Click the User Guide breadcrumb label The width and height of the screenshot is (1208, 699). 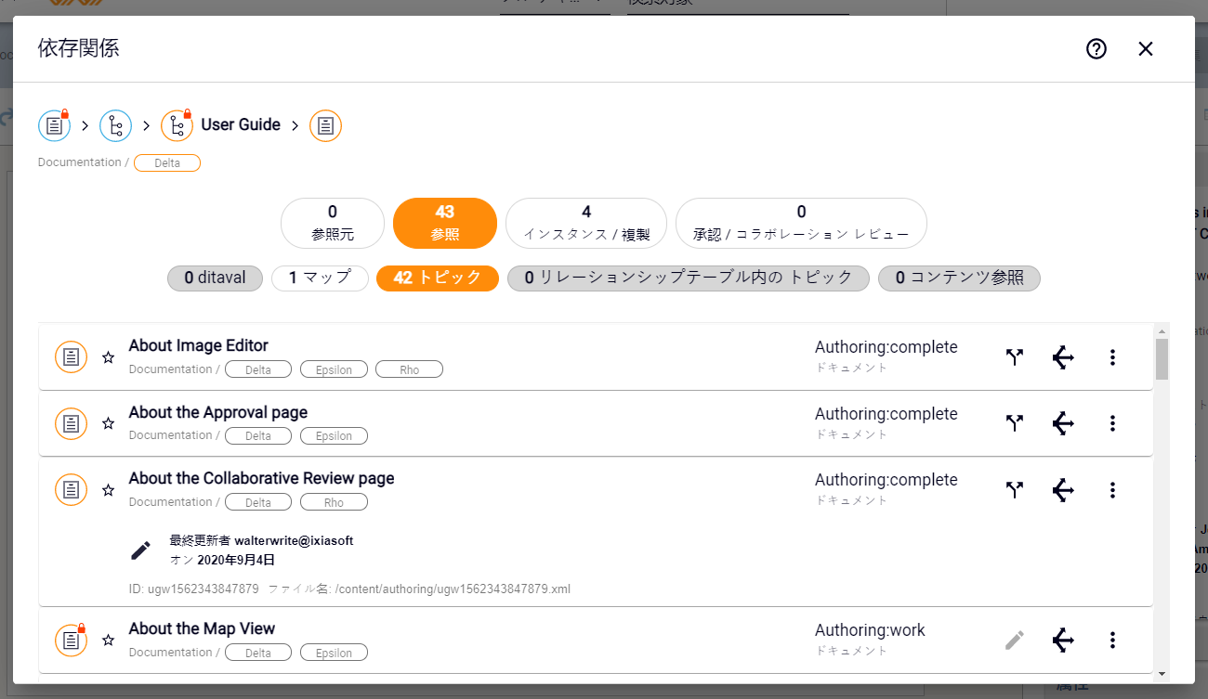241,124
